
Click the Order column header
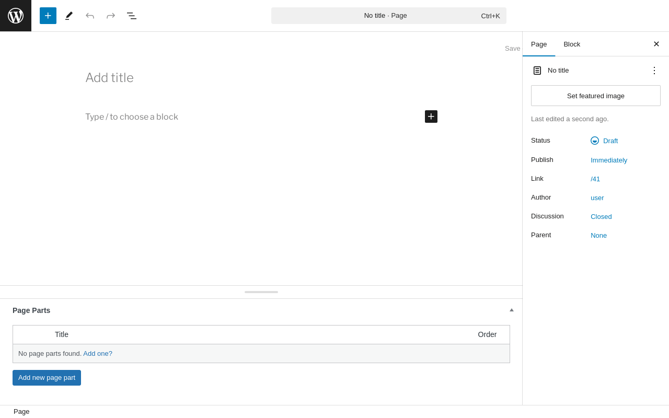pos(487,334)
